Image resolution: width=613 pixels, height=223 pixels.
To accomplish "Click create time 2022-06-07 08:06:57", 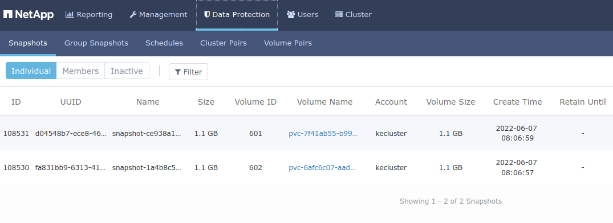I will click(x=517, y=168).
